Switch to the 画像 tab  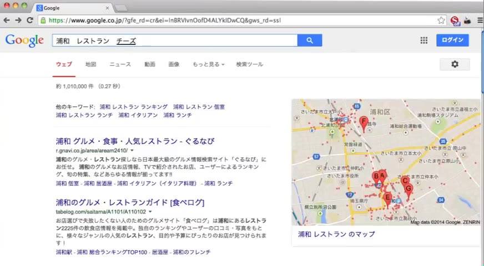(174, 64)
